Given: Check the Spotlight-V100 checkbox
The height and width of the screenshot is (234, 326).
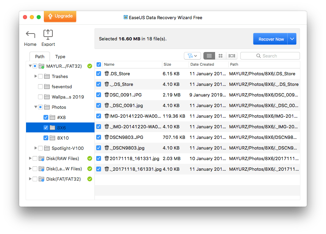Looking at the screenshot, I should click(x=40, y=148).
